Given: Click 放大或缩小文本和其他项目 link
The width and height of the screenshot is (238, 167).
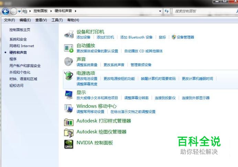Looking at the screenshot, I should (x=97, y=98).
